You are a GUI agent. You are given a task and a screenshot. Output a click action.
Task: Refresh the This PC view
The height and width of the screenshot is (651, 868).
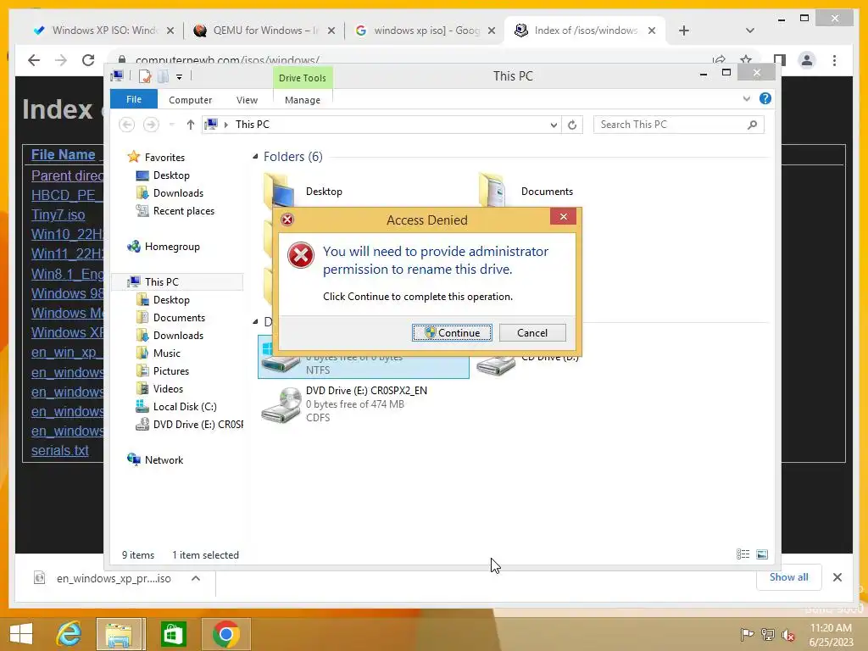click(x=572, y=125)
